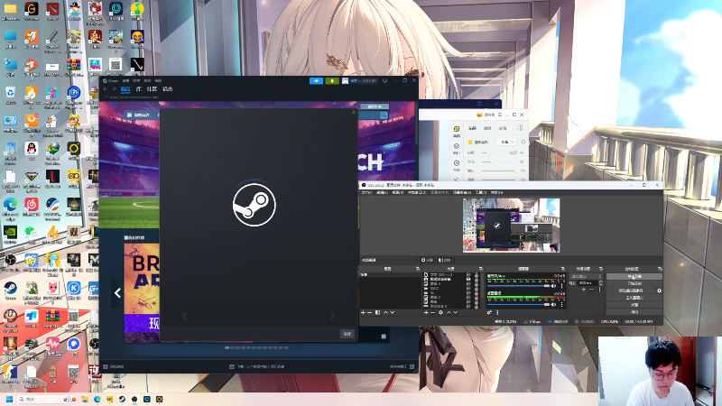Screen dimensions: 722x406
Task: Pop out the OBS Scenes dock
Action: point(418,269)
